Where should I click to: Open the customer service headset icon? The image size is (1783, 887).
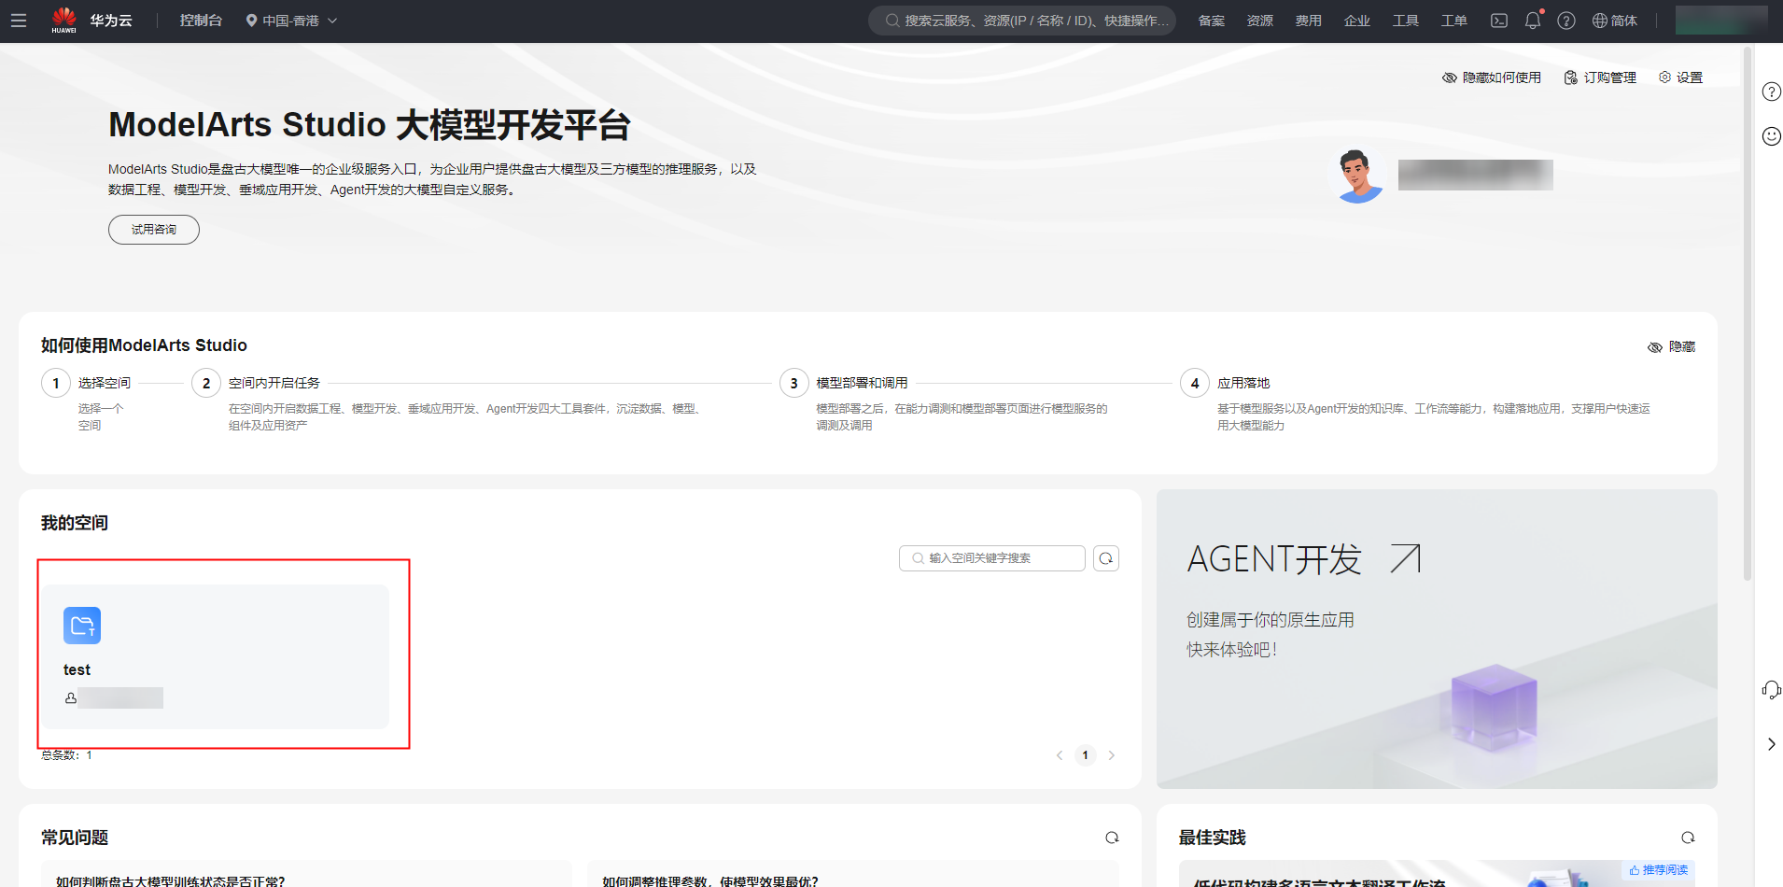1771,690
